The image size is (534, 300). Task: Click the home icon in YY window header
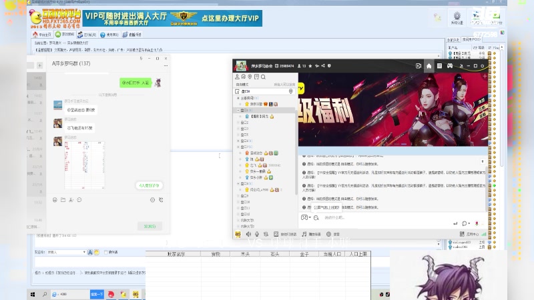tap(429, 66)
